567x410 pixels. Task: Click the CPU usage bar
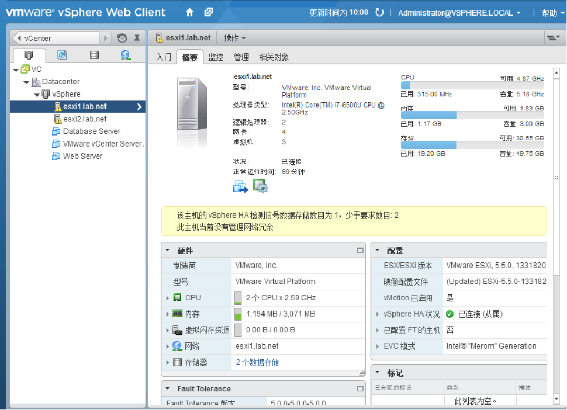click(472, 86)
